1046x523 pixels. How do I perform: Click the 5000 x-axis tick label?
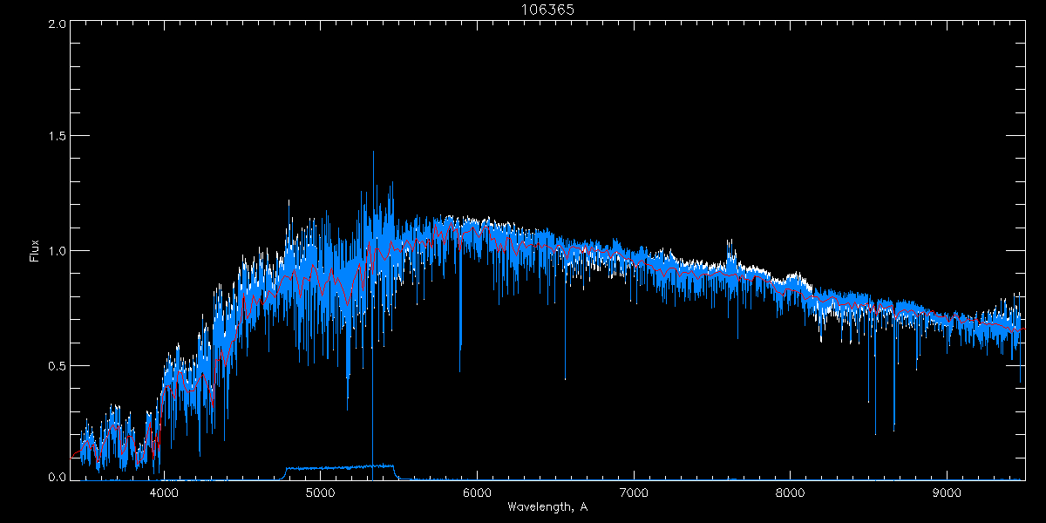point(320,492)
